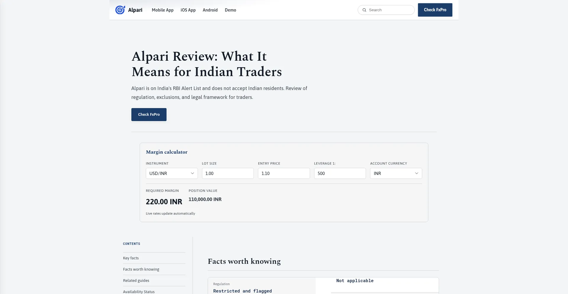Click the search magnifier icon
Viewport: 568px width, 294px height.
coord(364,10)
